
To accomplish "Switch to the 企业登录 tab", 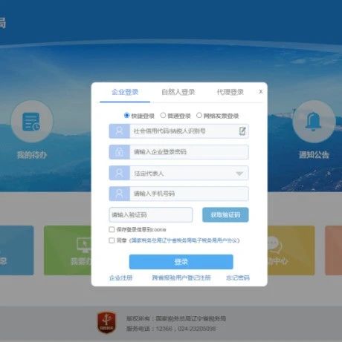I will (125, 92).
